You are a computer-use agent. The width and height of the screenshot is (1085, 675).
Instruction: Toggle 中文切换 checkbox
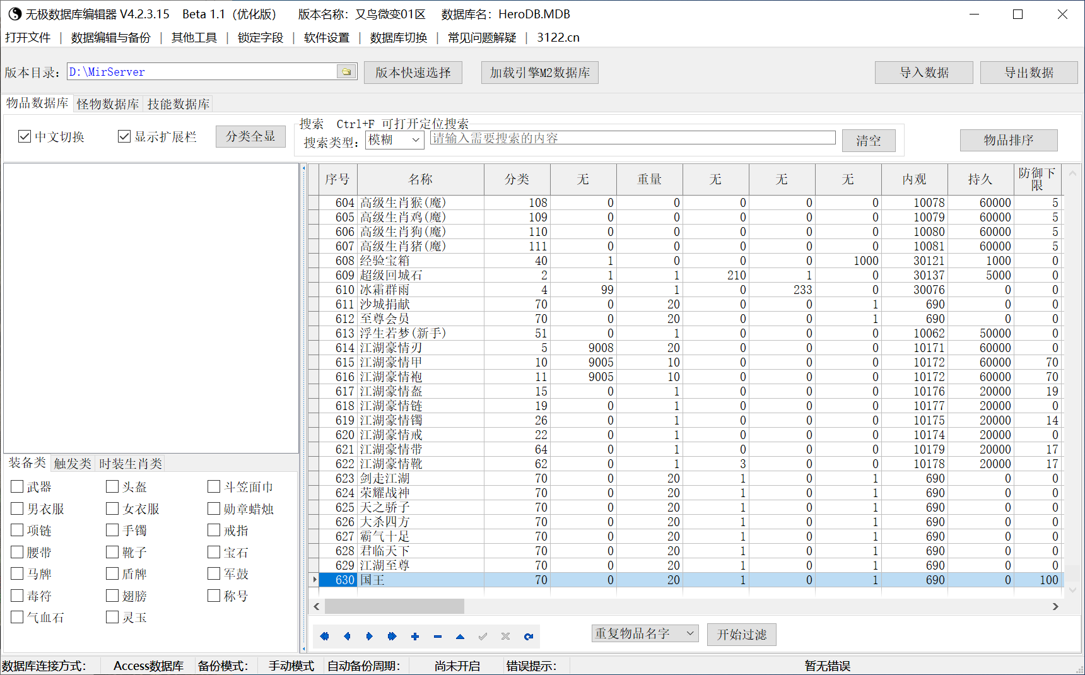pyautogui.click(x=25, y=136)
